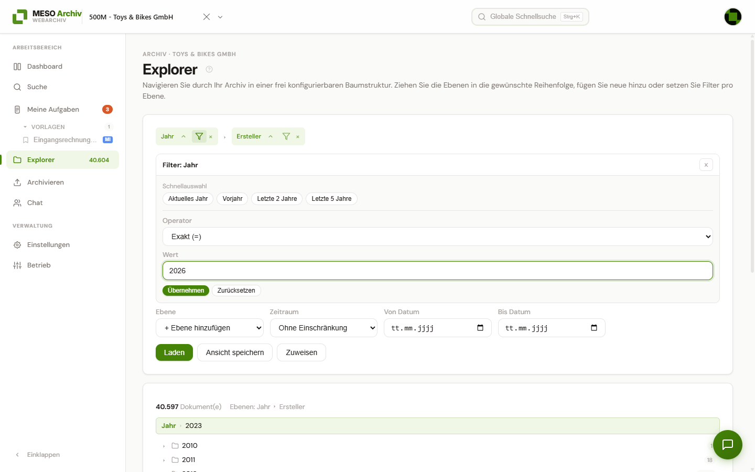Open Meine Aufgaben in the sidebar

[x=63, y=110]
